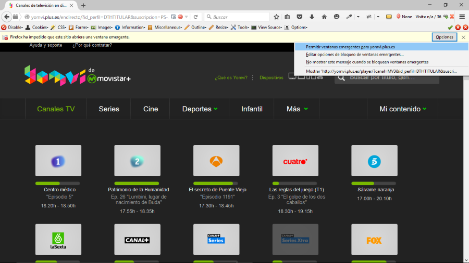Open the downloads arrow icon
The image size is (469, 263).
(x=312, y=17)
